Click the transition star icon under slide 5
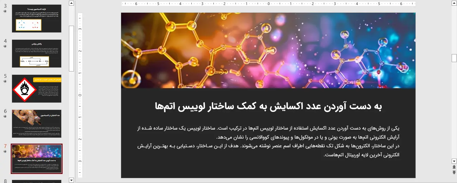Screen dimensions: 457x183 click(x=5, y=81)
